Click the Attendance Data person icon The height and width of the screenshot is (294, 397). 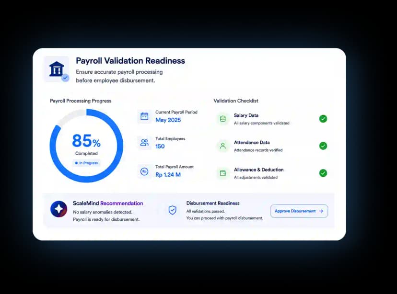[223, 146]
